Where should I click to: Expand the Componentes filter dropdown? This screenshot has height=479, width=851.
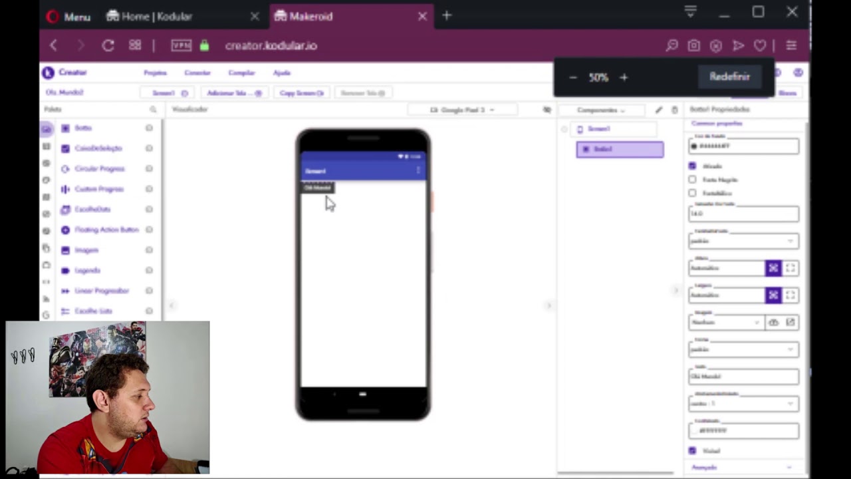tap(600, 110)
